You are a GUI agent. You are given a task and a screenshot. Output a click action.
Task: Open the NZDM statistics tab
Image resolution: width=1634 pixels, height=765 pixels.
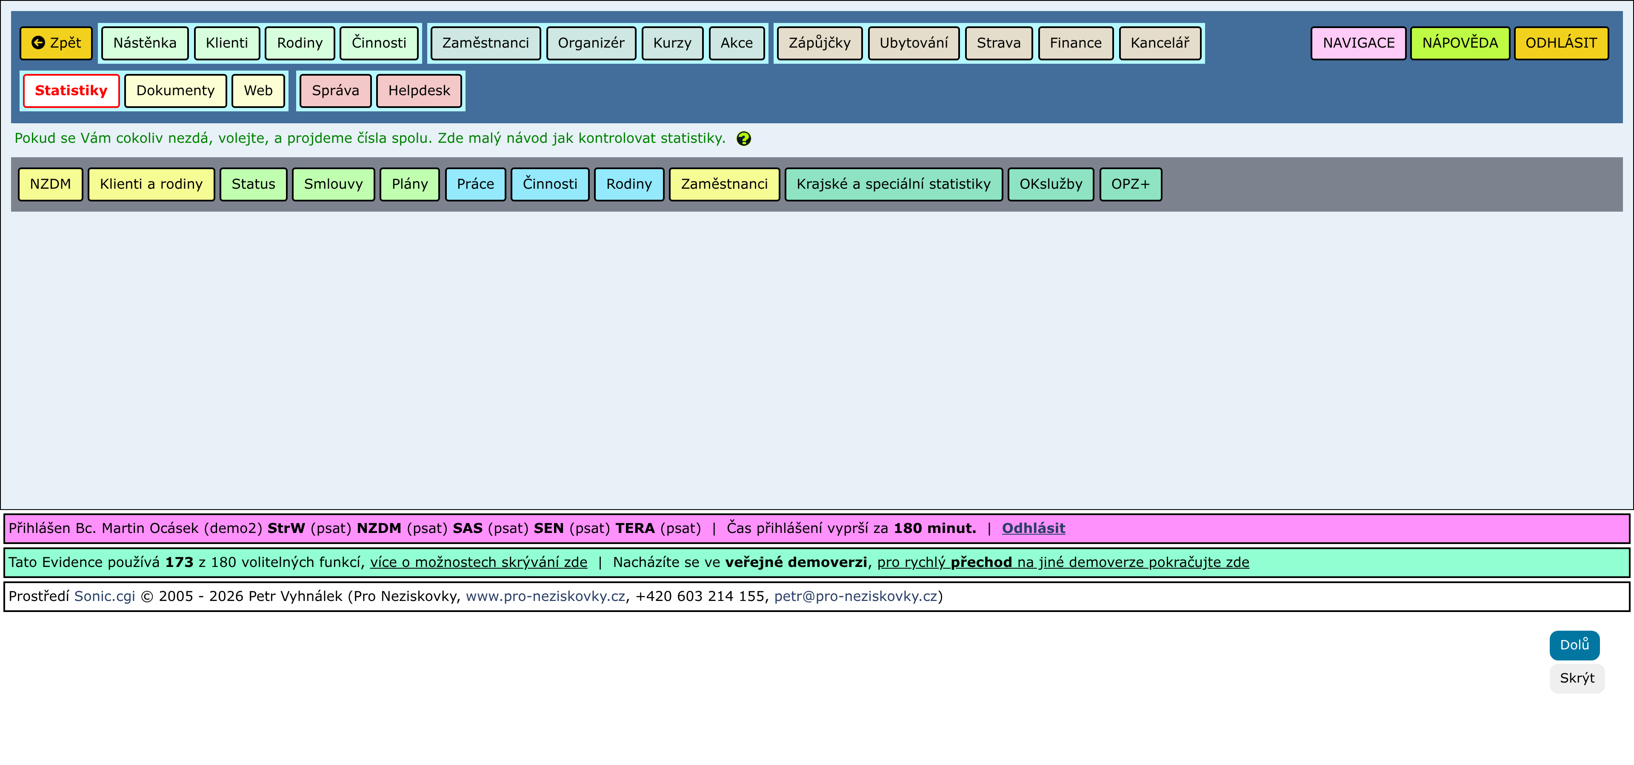coord(50,184)
